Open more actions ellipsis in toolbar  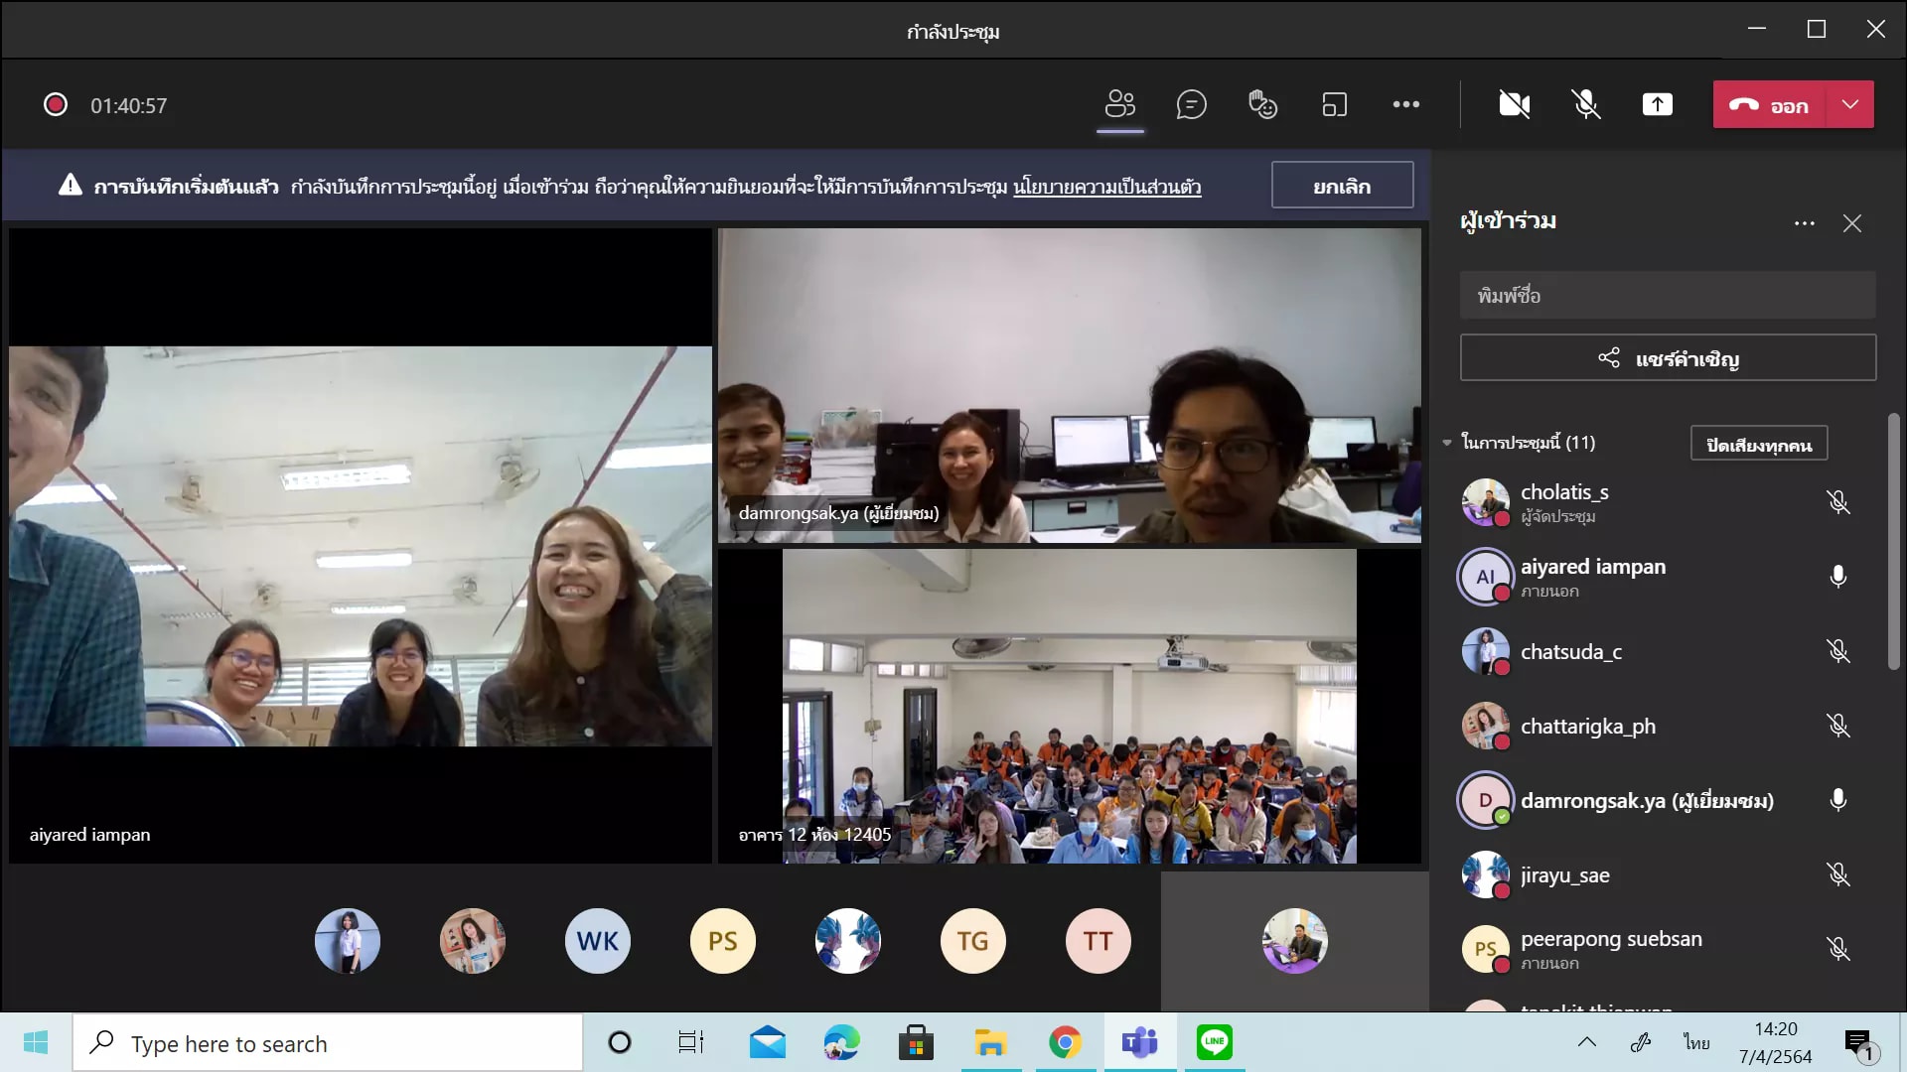pyautogui.click(x=1405, y=104)
